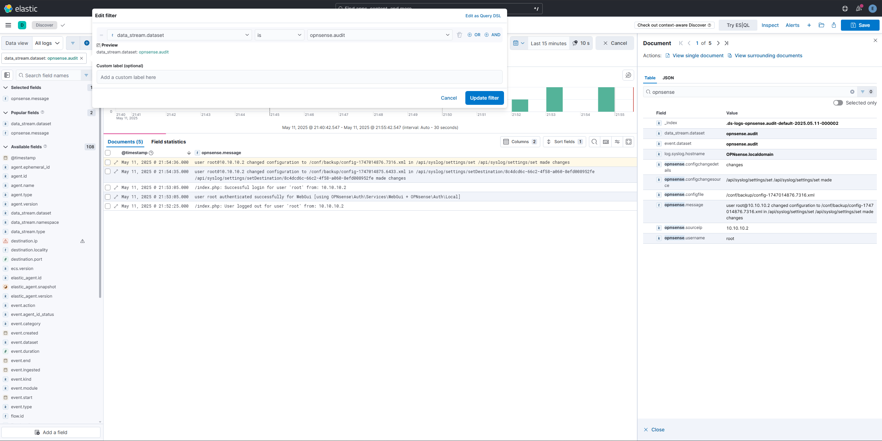Image resolution: width=882 pixels, height=441 pixels.
Task: Click the Update filter button
Action: [x=484, y=98]
